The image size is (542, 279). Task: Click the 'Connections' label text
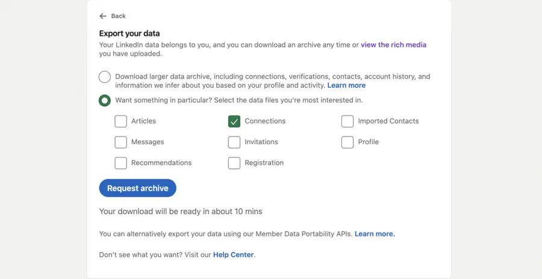pos(265,121)
